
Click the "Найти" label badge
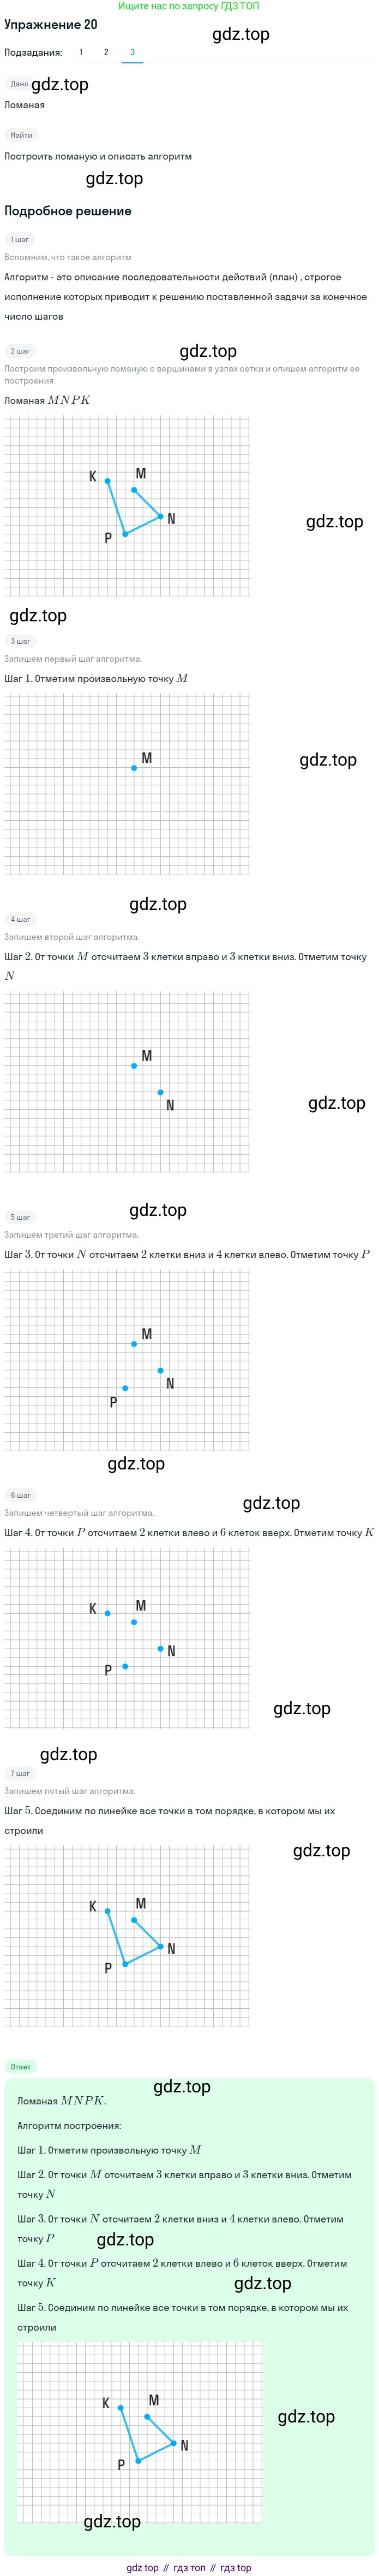coord(21,135)
